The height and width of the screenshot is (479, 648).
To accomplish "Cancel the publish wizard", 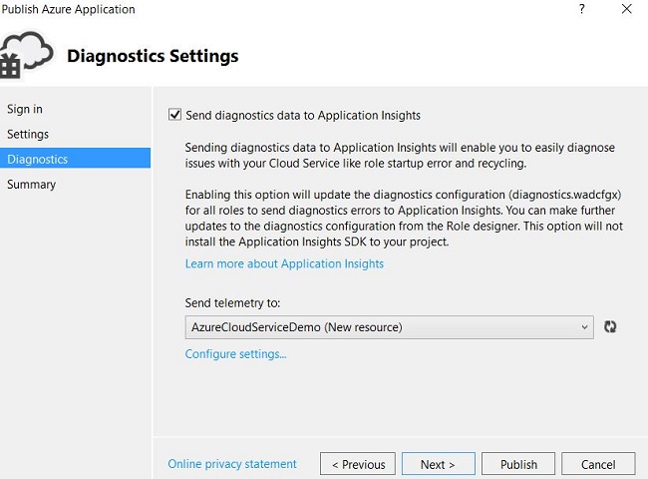I will pyautogui.click(x=598, y=464).
